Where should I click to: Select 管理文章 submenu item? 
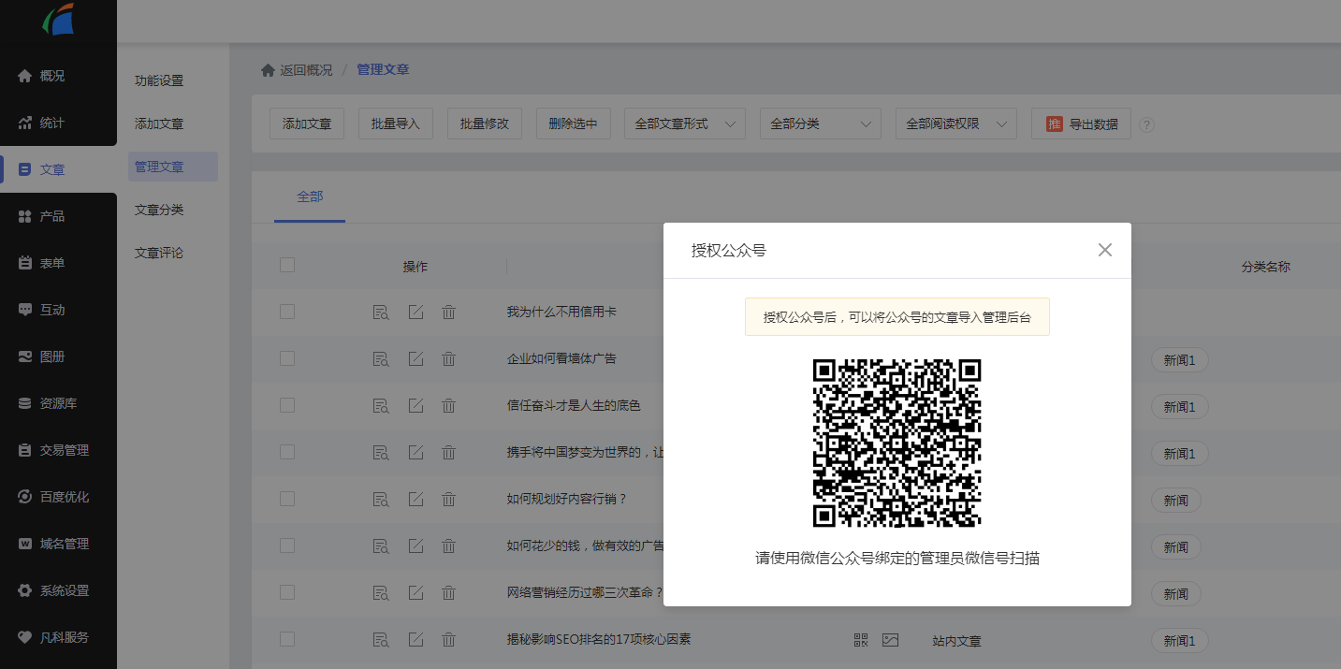tap(173, 167)
